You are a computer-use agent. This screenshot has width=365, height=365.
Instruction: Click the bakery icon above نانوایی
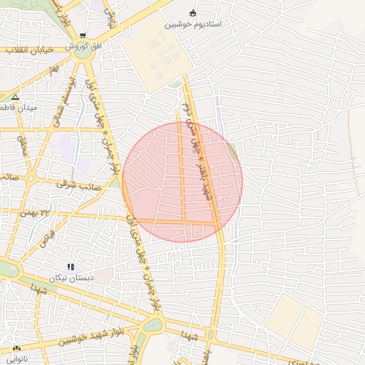coord(16,349)
